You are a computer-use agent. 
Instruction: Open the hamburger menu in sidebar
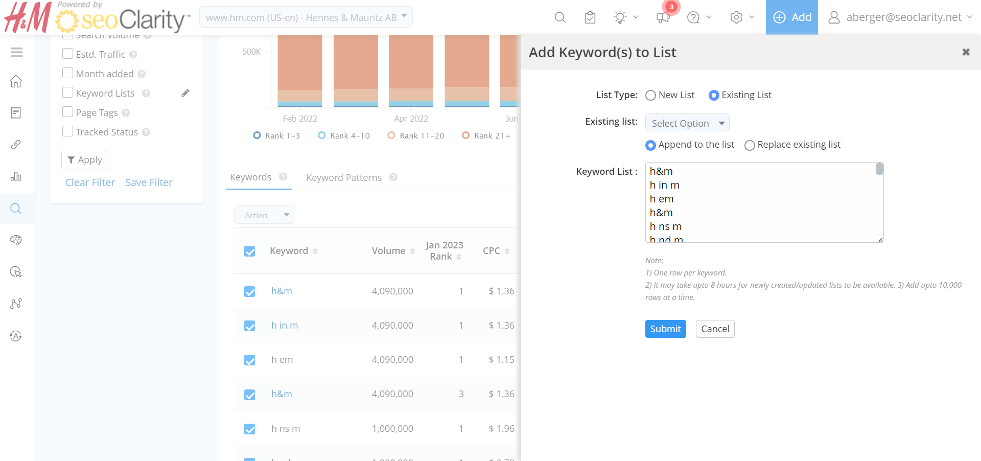[x=16, y=52]
